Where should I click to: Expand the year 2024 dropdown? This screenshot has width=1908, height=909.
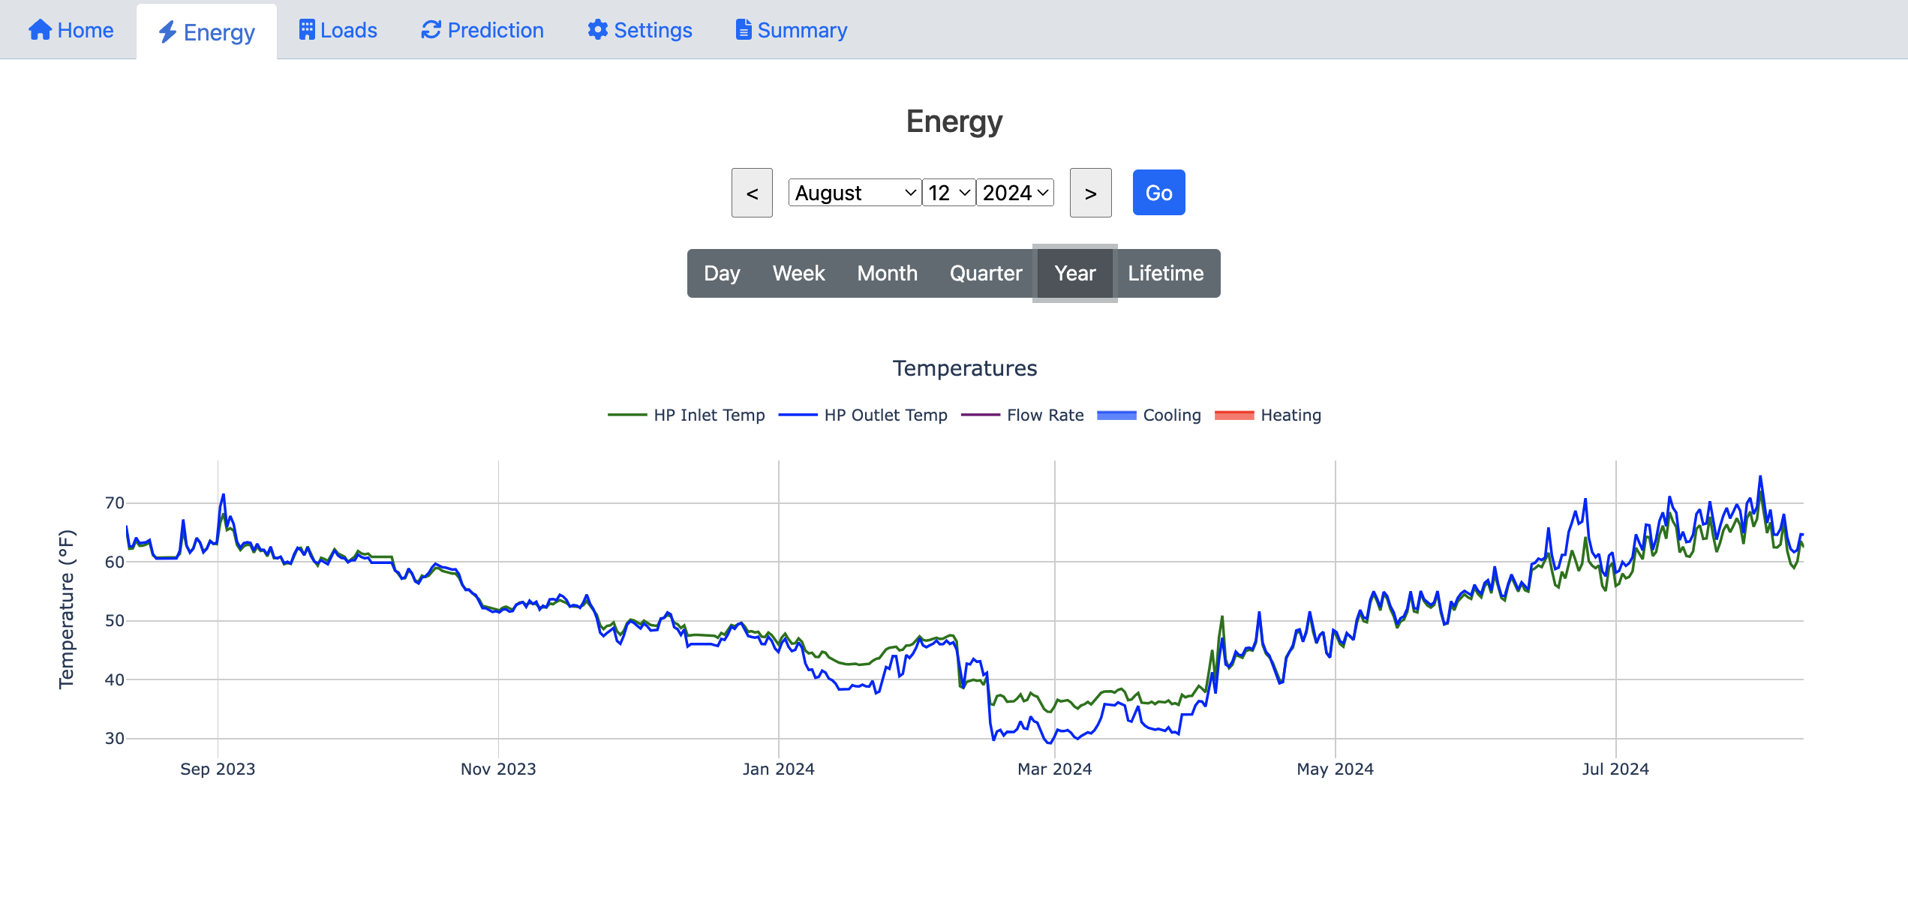pos(1016,191)
